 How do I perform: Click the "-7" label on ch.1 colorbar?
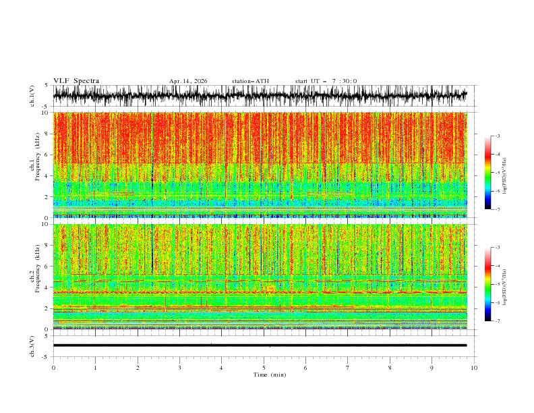[497, 209]
